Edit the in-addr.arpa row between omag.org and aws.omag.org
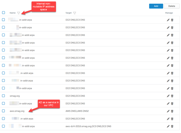The width and height of the screenshot is (181, 133). point(168,104)
